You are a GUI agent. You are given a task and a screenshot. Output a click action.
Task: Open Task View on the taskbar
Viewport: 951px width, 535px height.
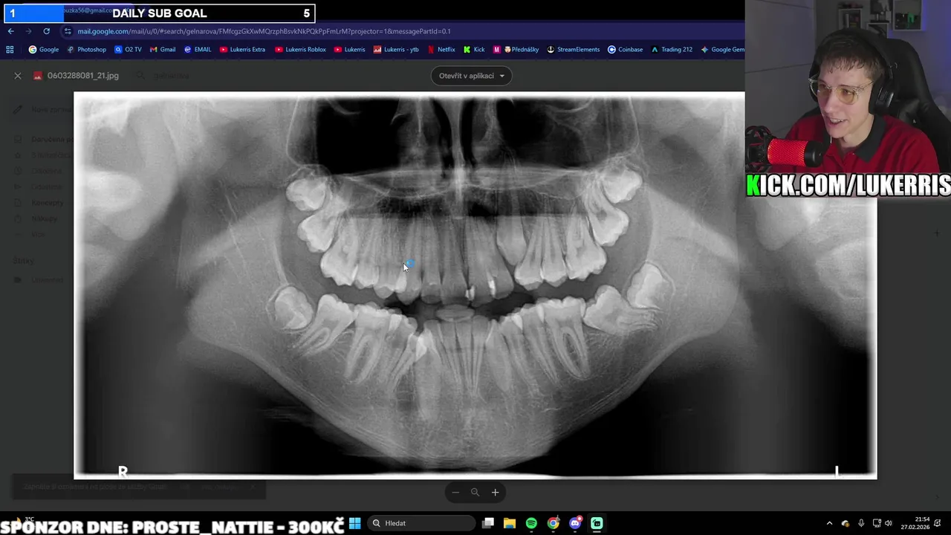488,523
